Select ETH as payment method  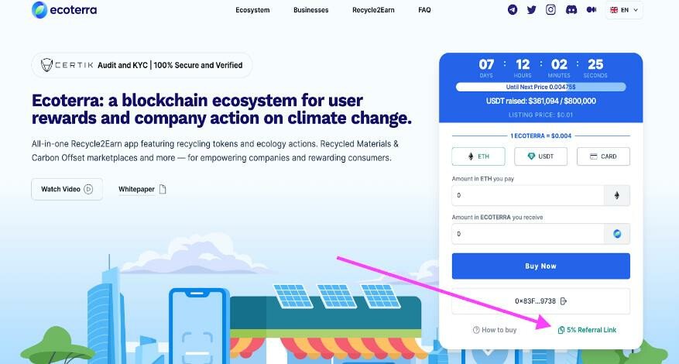click(478, 156)
